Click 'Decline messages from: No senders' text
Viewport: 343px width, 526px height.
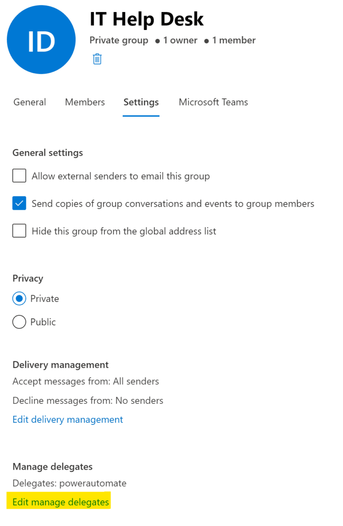(x=88, y=401)
